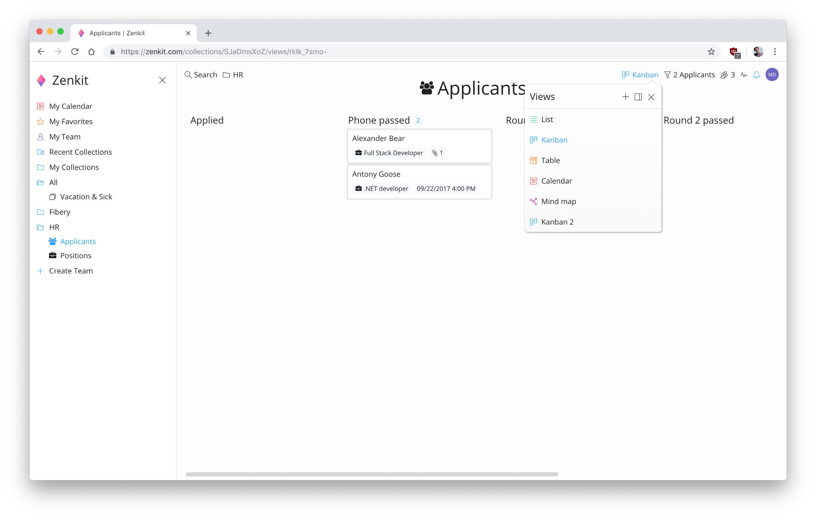Click the plus icon in Views panel
This screenshot has height=519, width=816.
coord(625,97)
